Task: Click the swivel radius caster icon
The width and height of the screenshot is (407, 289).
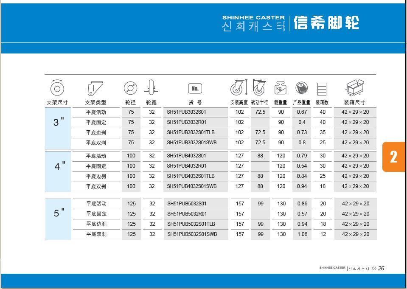Action: [259, 88]
